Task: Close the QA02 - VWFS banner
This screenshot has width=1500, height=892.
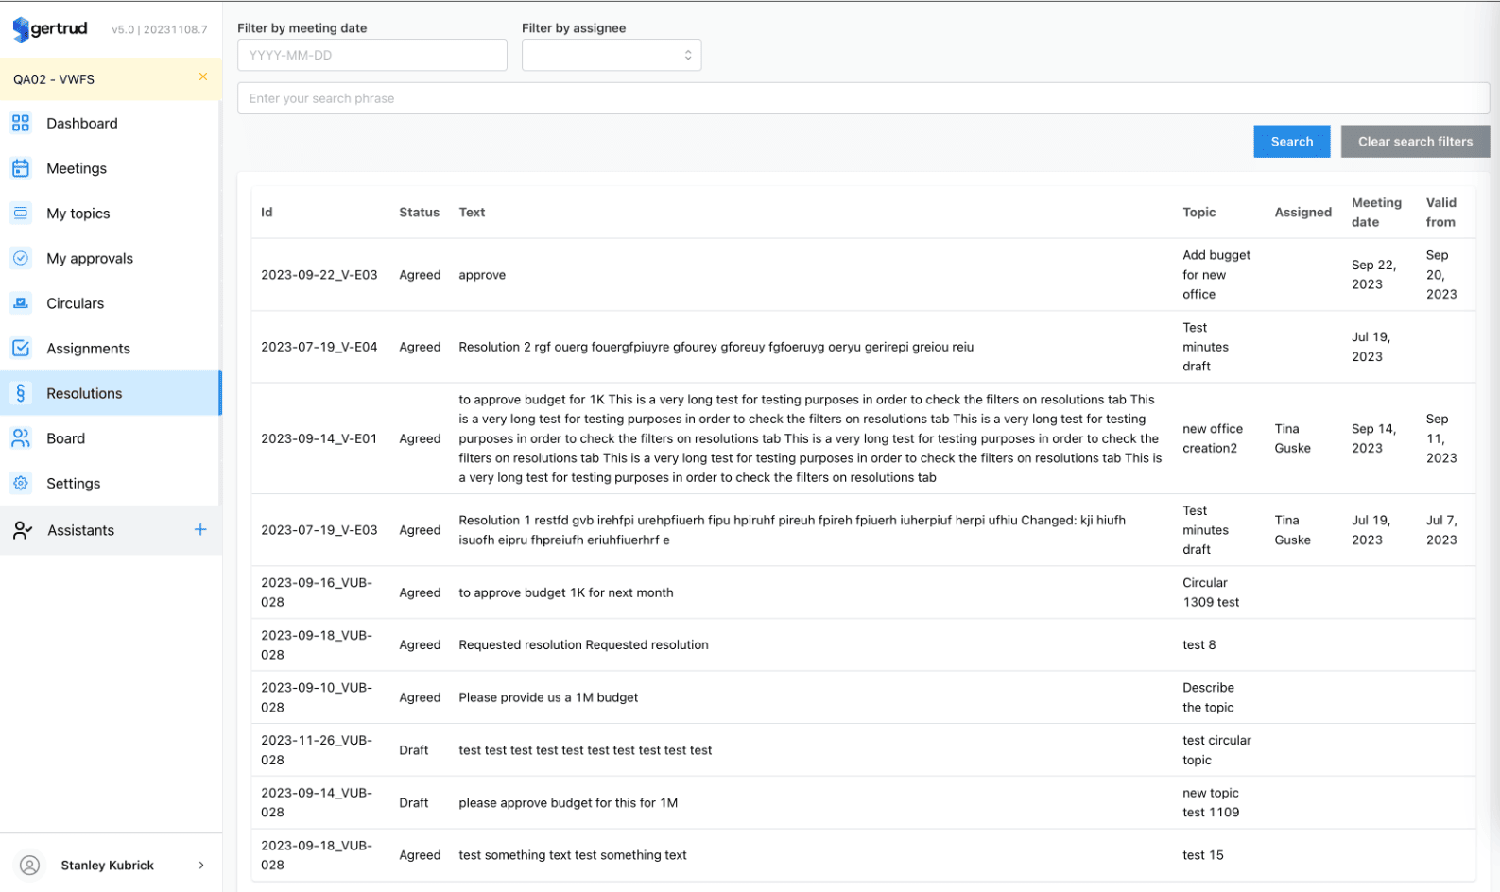Action: (203, 77)
